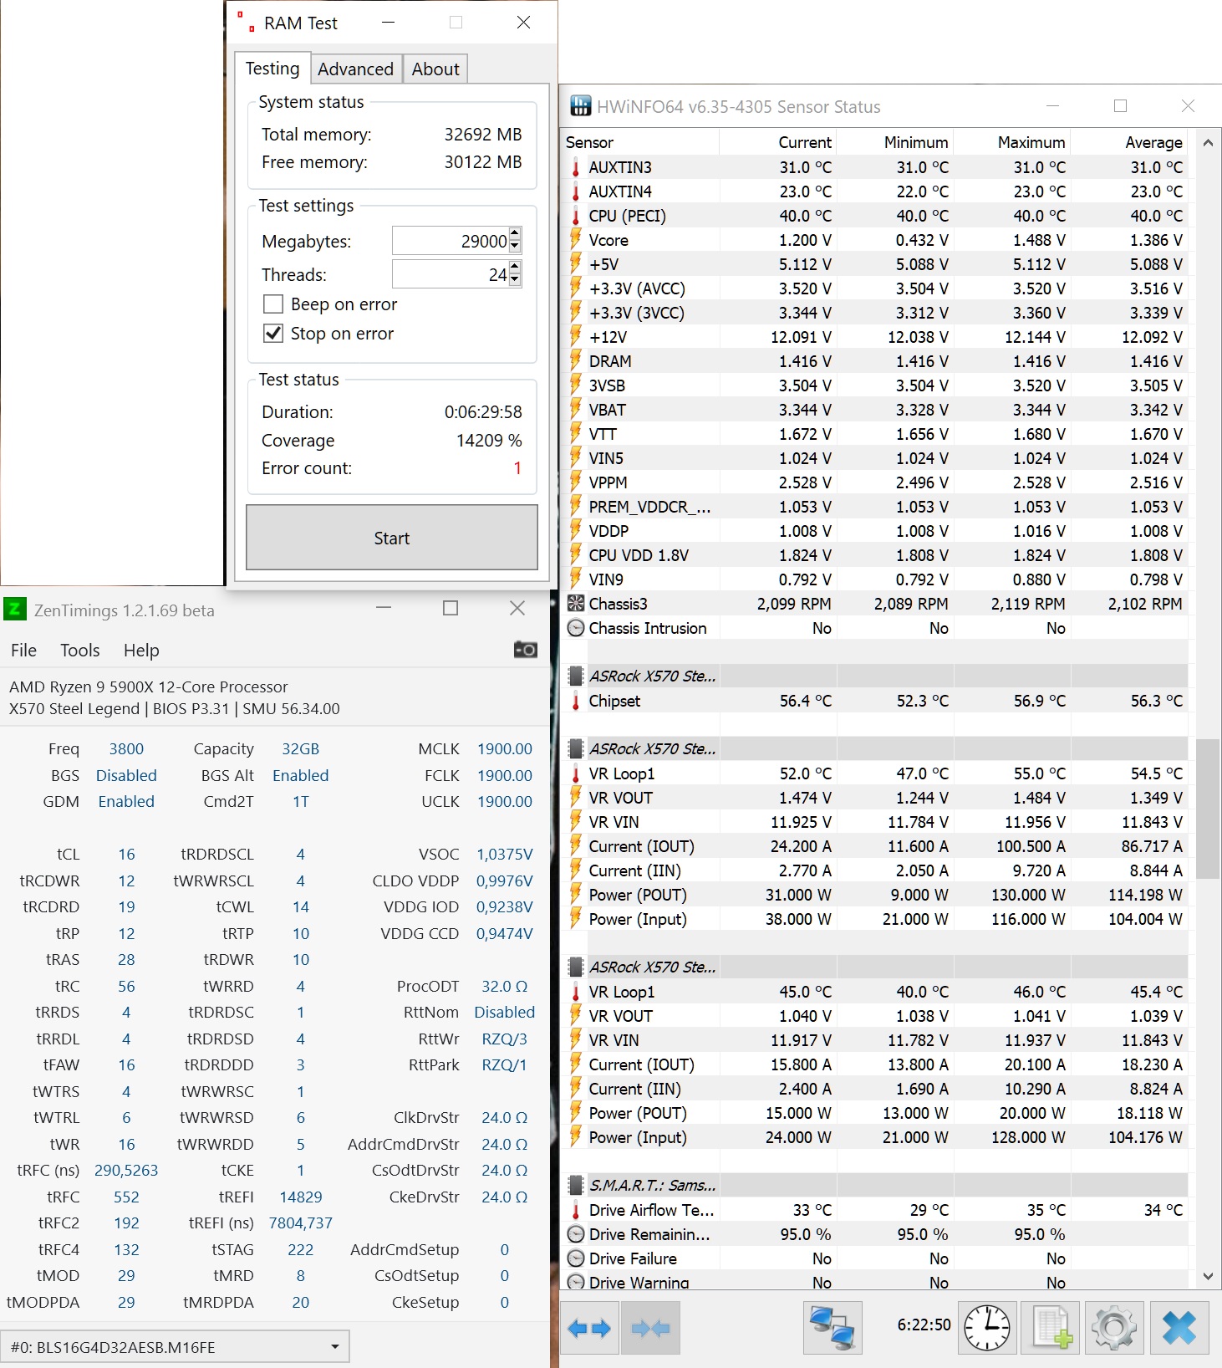Viewport: 1222px width, 1368px height.
Task: Click the Megabytes input field
Action: pyautogui.click(x=451, y=241)
